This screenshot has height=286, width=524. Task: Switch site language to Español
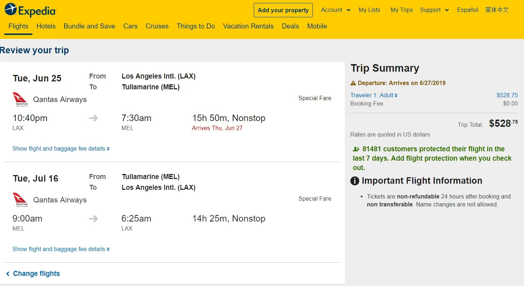click(467, 10)
